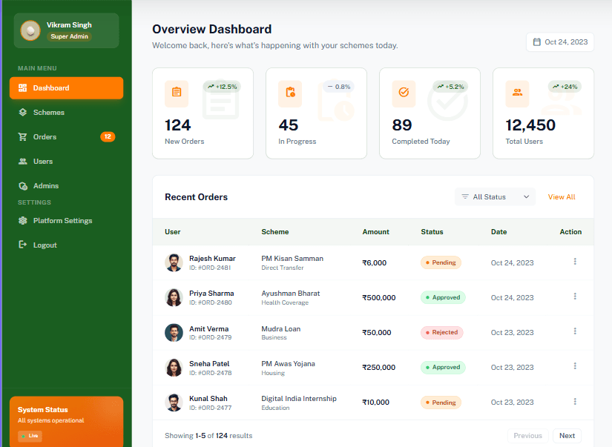Click the Previous pagination button
This screenshot has height=447, width=612.
point(527,436)
